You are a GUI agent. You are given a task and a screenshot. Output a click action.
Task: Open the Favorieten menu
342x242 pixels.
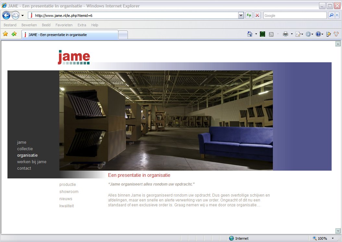coord(64,25)
